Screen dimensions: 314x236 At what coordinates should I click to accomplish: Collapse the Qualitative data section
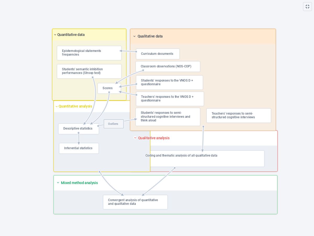click(134, 36)
